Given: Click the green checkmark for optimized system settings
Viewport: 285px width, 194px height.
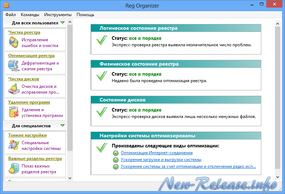Looking at the screenshot, I should pos(102,148).
